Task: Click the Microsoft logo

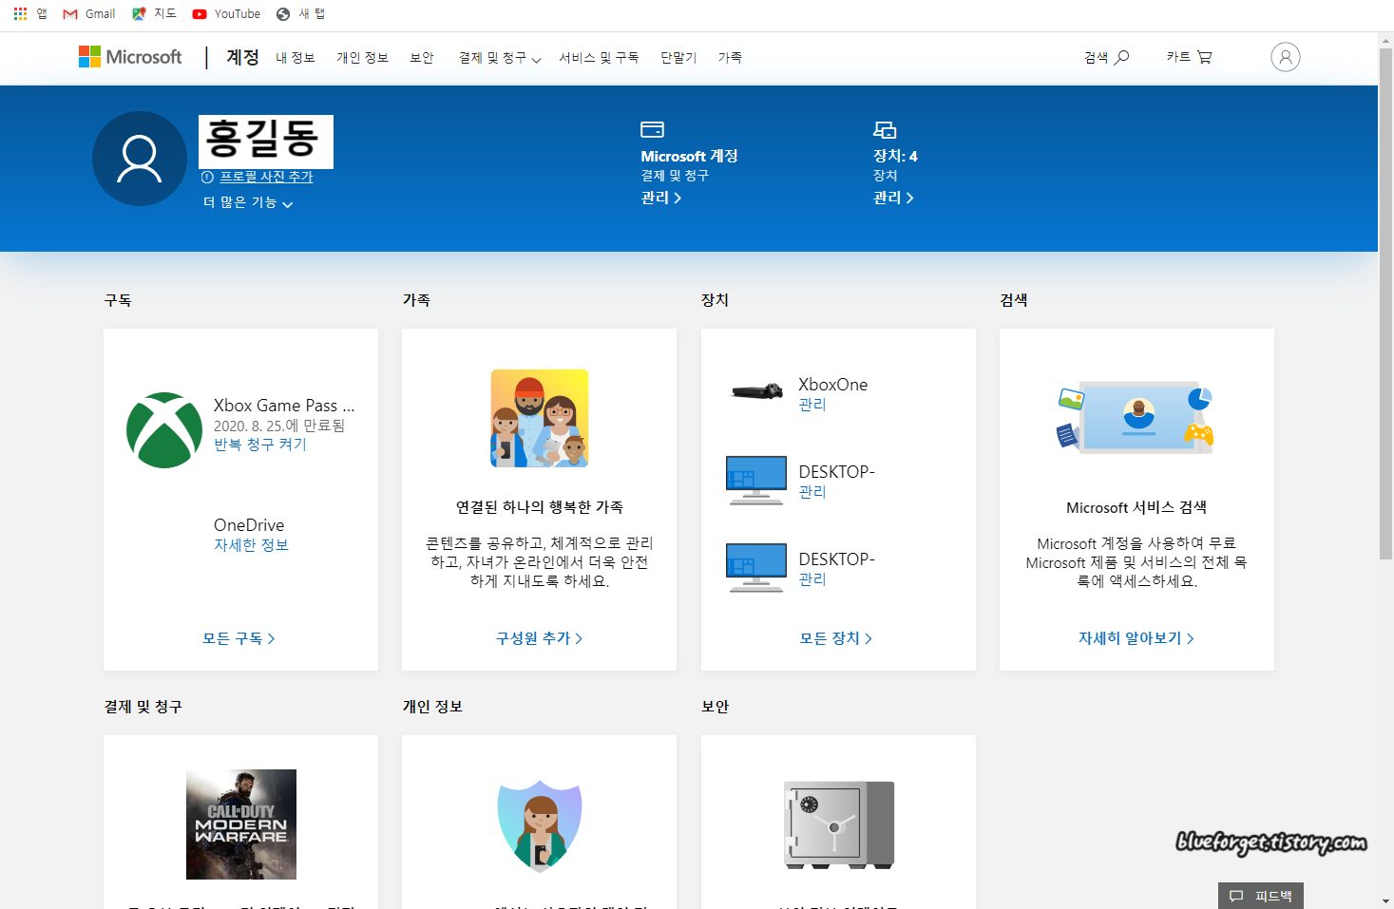Action: [130, 57]
